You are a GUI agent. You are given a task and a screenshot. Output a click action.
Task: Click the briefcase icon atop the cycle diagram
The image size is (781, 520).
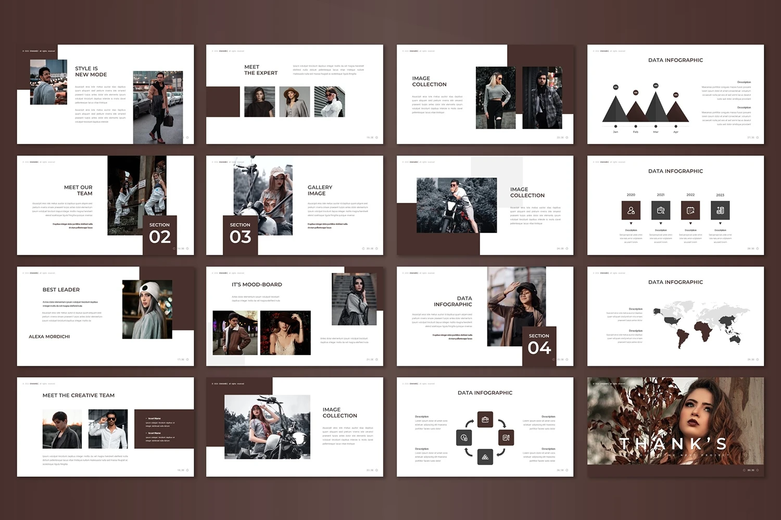pos(485,420)
